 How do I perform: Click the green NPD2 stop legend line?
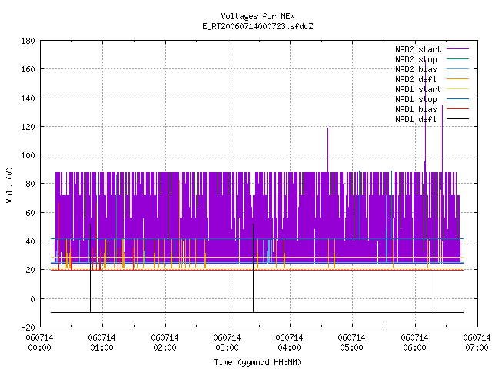457,59
